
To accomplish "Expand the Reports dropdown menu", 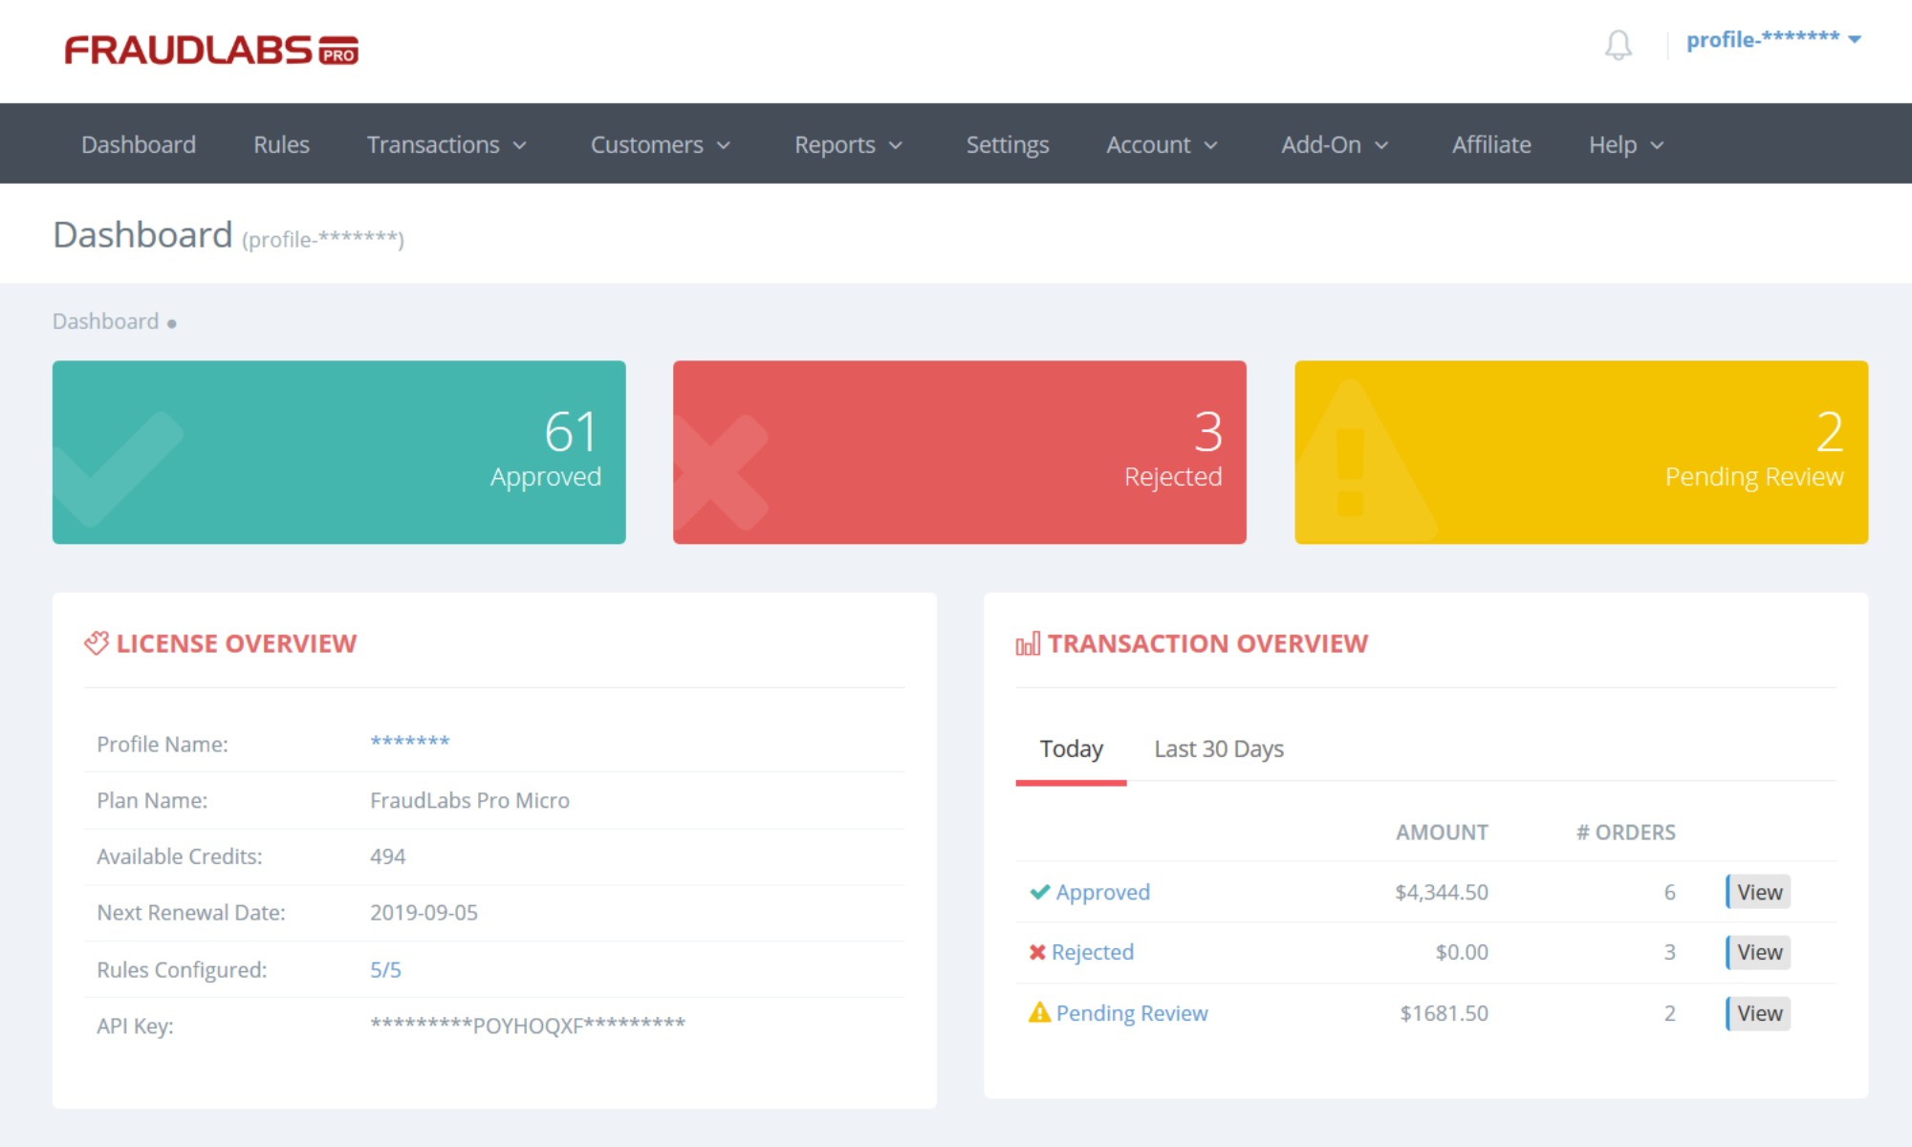I will click(848, 144).
